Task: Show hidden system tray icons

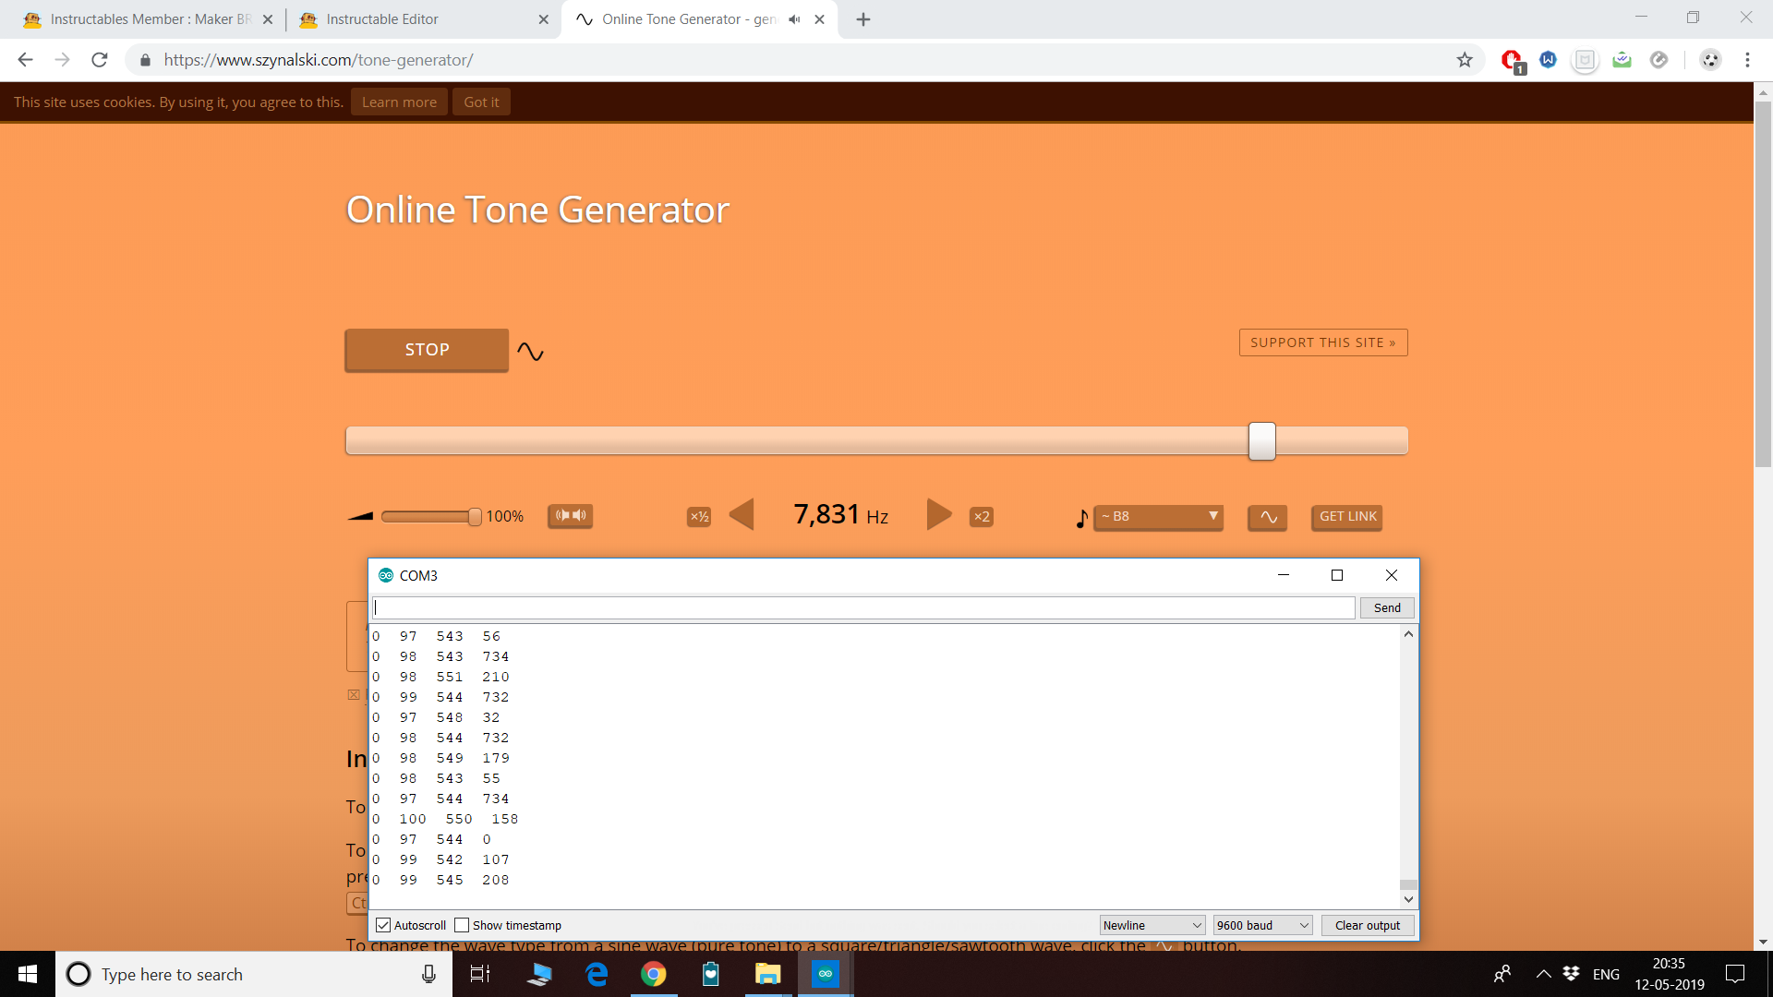Action: click(x=1543, y=974)
